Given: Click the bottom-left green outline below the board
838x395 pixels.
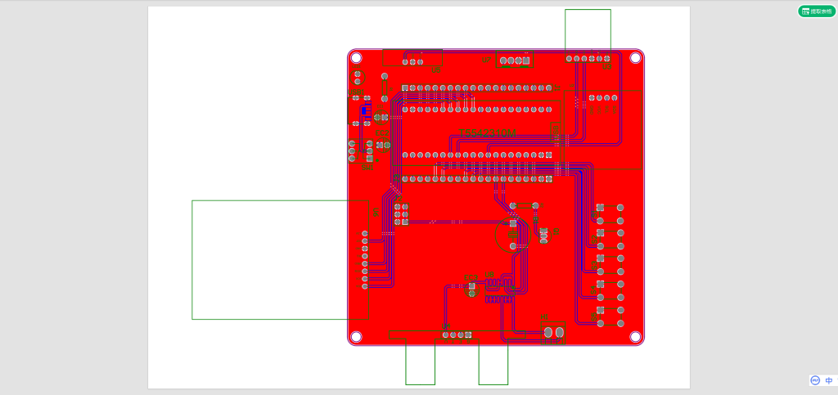Looking at the screenshot, I should click(420, 364).
